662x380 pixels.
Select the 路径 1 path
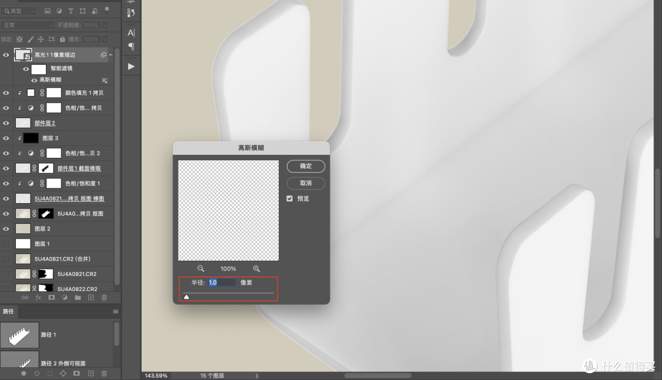[57, 335]
